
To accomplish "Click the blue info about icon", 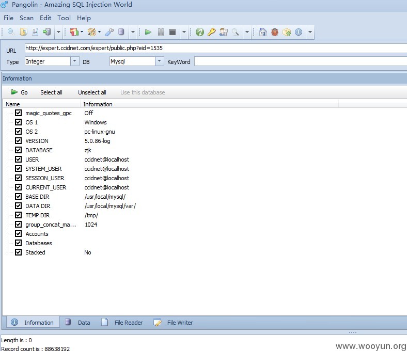I will pos(299,32).
